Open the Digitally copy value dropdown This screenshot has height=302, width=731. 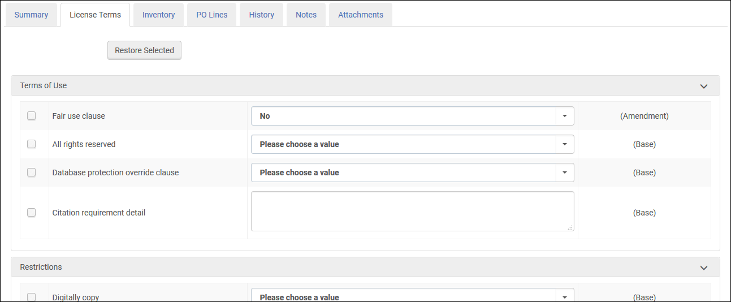pyautogui.click(x=413, y=295)
